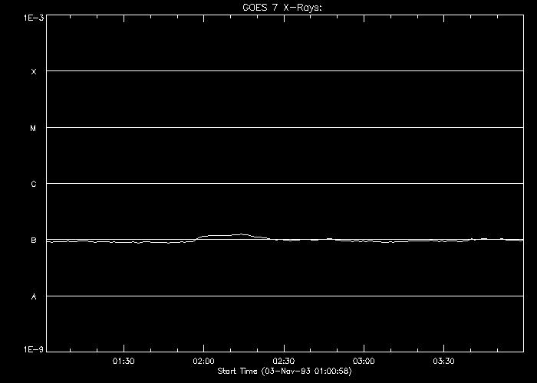537x383 pixels.
Task: Click the '03:30' time axis label
Action: [x=444, y=361]
